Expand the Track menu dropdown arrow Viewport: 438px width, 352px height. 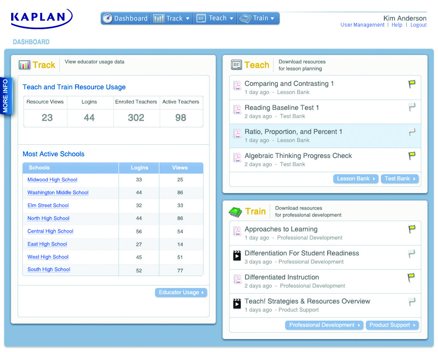(x=188, y=19)
